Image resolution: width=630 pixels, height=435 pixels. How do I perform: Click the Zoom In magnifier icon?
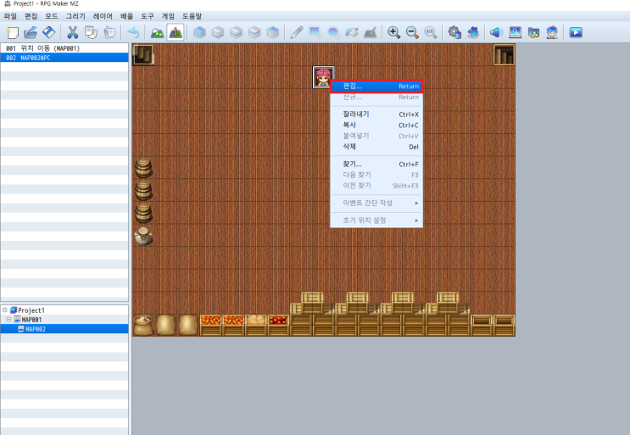click(x=393, y=32)
